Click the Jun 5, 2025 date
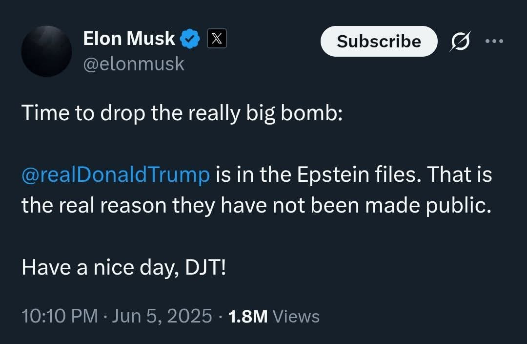 162,316
